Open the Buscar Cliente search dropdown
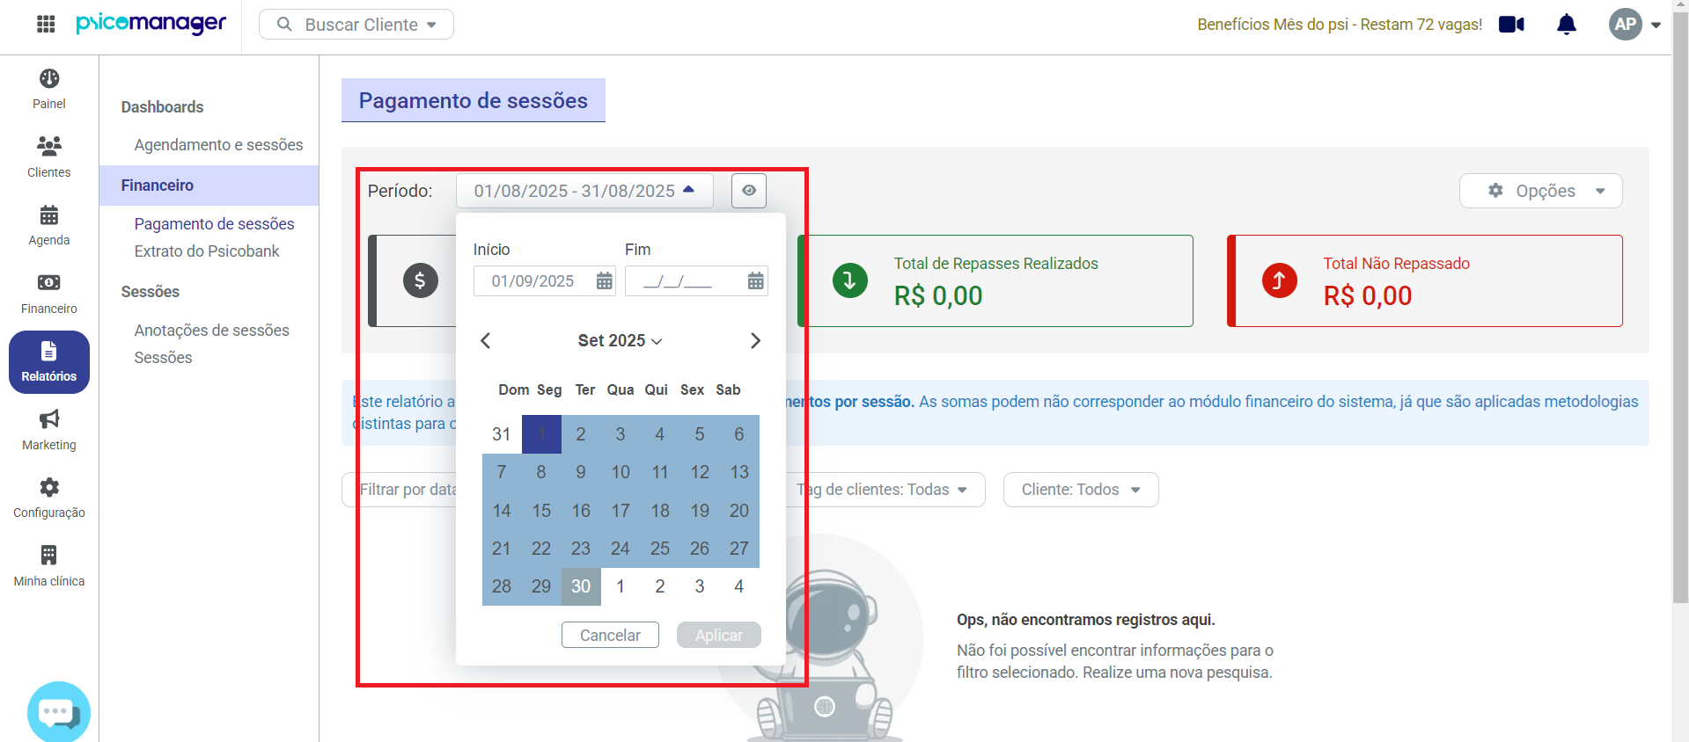 356,25
